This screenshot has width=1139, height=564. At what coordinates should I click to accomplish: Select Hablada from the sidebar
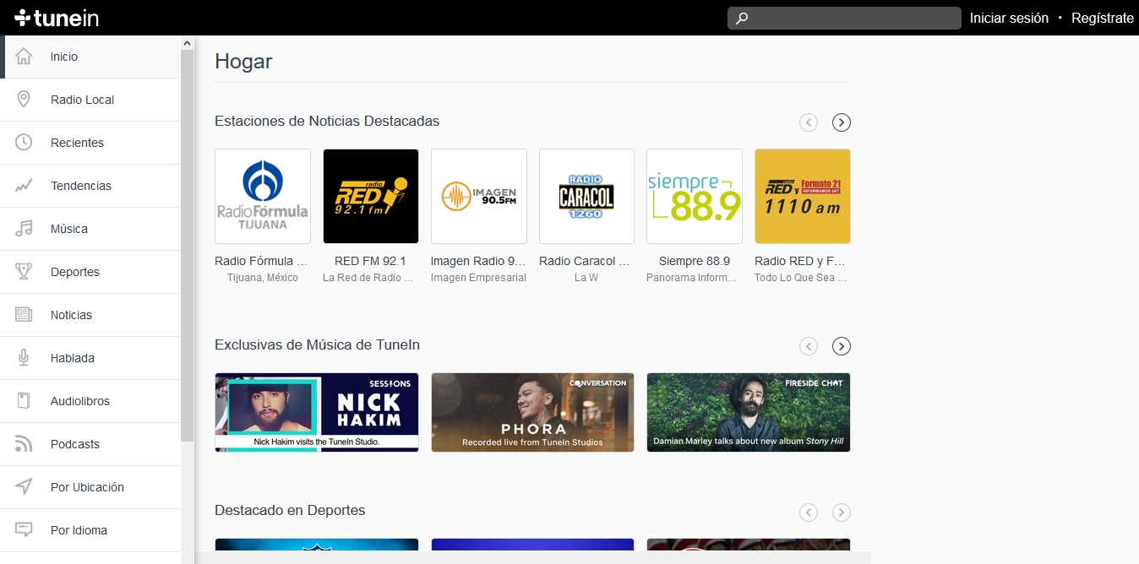pyautogui.click(x=90, y=358)
